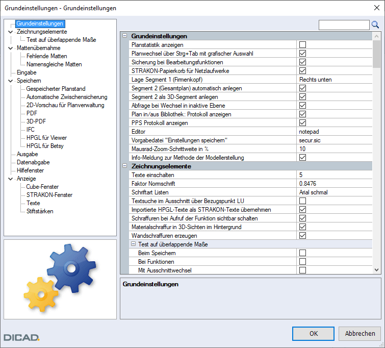Uncheck Plan in/aus Bibliothek: Protokoll anzeigen

[x=302, y=114]
